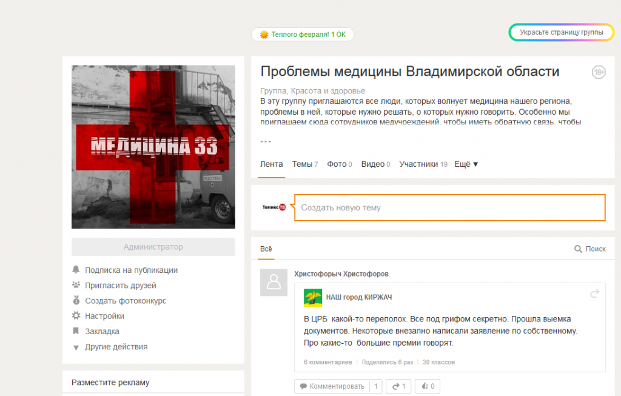The image size is (621, 396).
Task: Click author name Христофорыч Христофоров
Action: [x=341, y=274]
